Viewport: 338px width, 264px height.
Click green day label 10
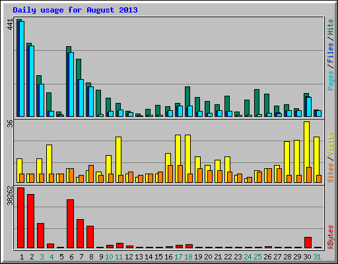[x=109, y=257]
